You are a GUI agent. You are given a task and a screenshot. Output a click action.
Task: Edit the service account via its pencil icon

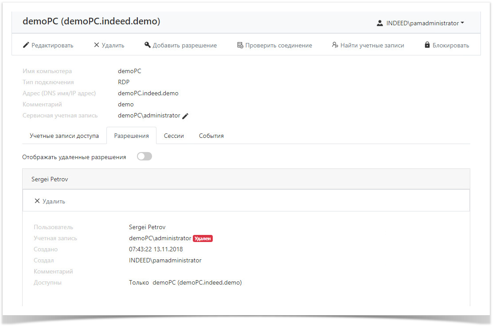pos(186,116)
